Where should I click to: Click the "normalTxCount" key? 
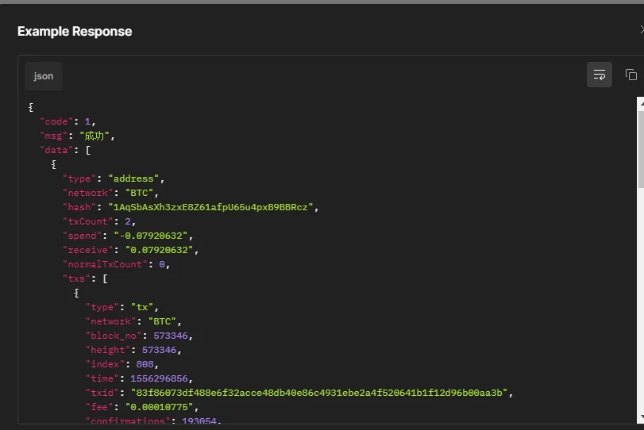coord(105,264)
